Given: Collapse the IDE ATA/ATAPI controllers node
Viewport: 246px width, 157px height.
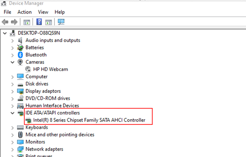Looking at the screenshot, I should 12,113.
